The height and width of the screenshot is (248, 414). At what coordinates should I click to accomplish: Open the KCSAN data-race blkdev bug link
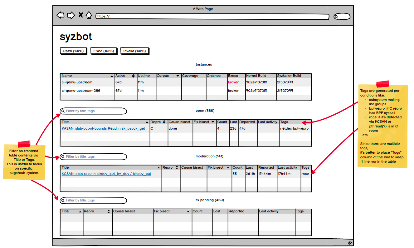pos(106,174)
